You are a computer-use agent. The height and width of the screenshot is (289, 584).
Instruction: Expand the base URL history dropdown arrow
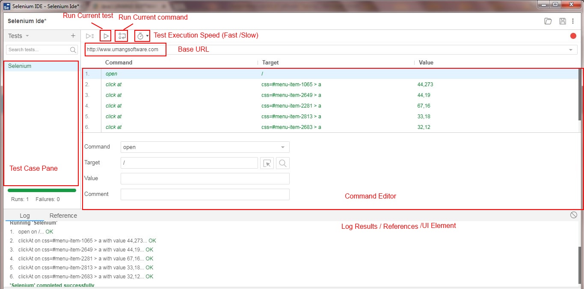tap(570, 50)
